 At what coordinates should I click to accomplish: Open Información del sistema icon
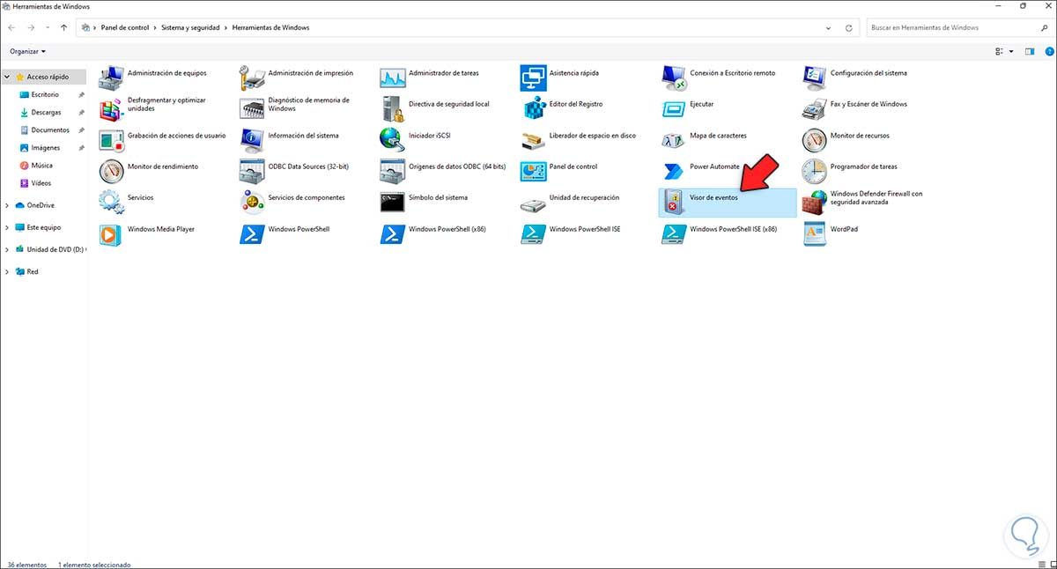[x=252, y=140]
